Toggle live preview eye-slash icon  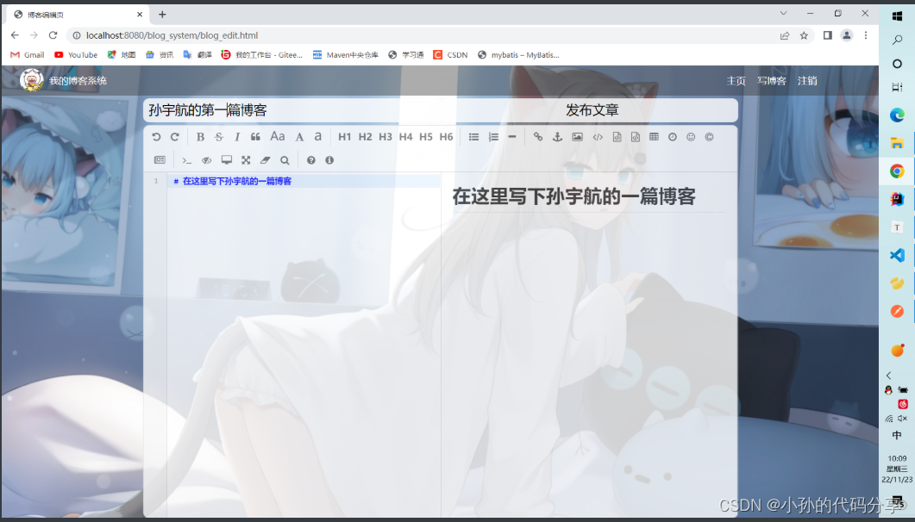coord(207,160)
